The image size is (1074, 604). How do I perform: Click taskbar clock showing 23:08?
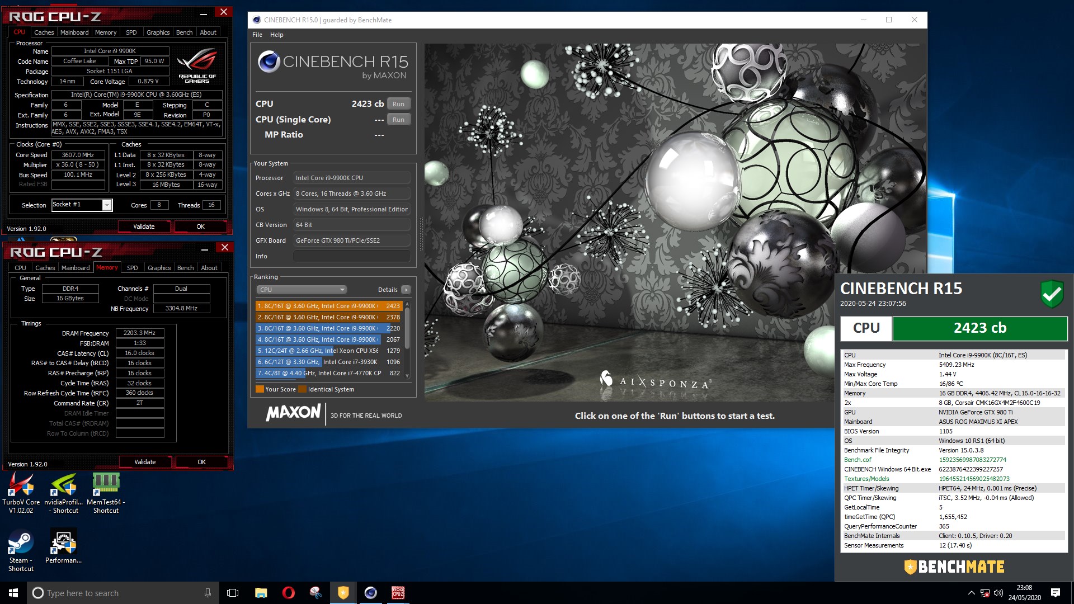1024,593
